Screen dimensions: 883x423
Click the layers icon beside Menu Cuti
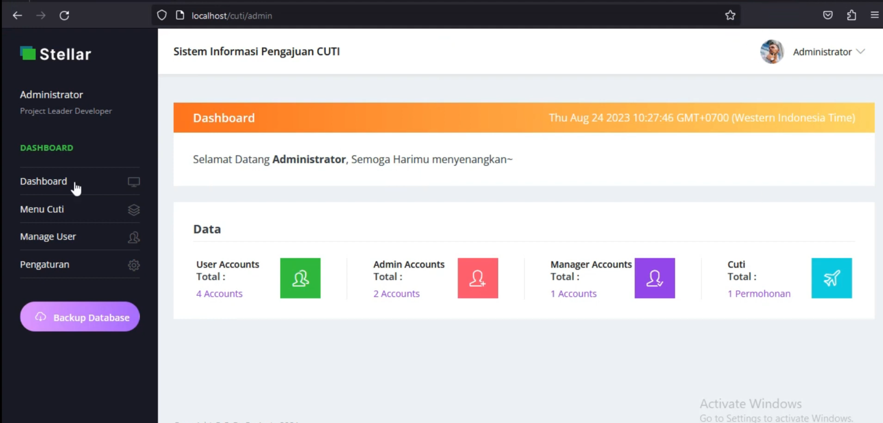(134, 209)
